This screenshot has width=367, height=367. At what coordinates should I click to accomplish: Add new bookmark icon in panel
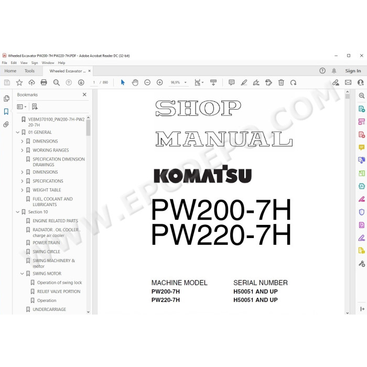tap(35, 107)
